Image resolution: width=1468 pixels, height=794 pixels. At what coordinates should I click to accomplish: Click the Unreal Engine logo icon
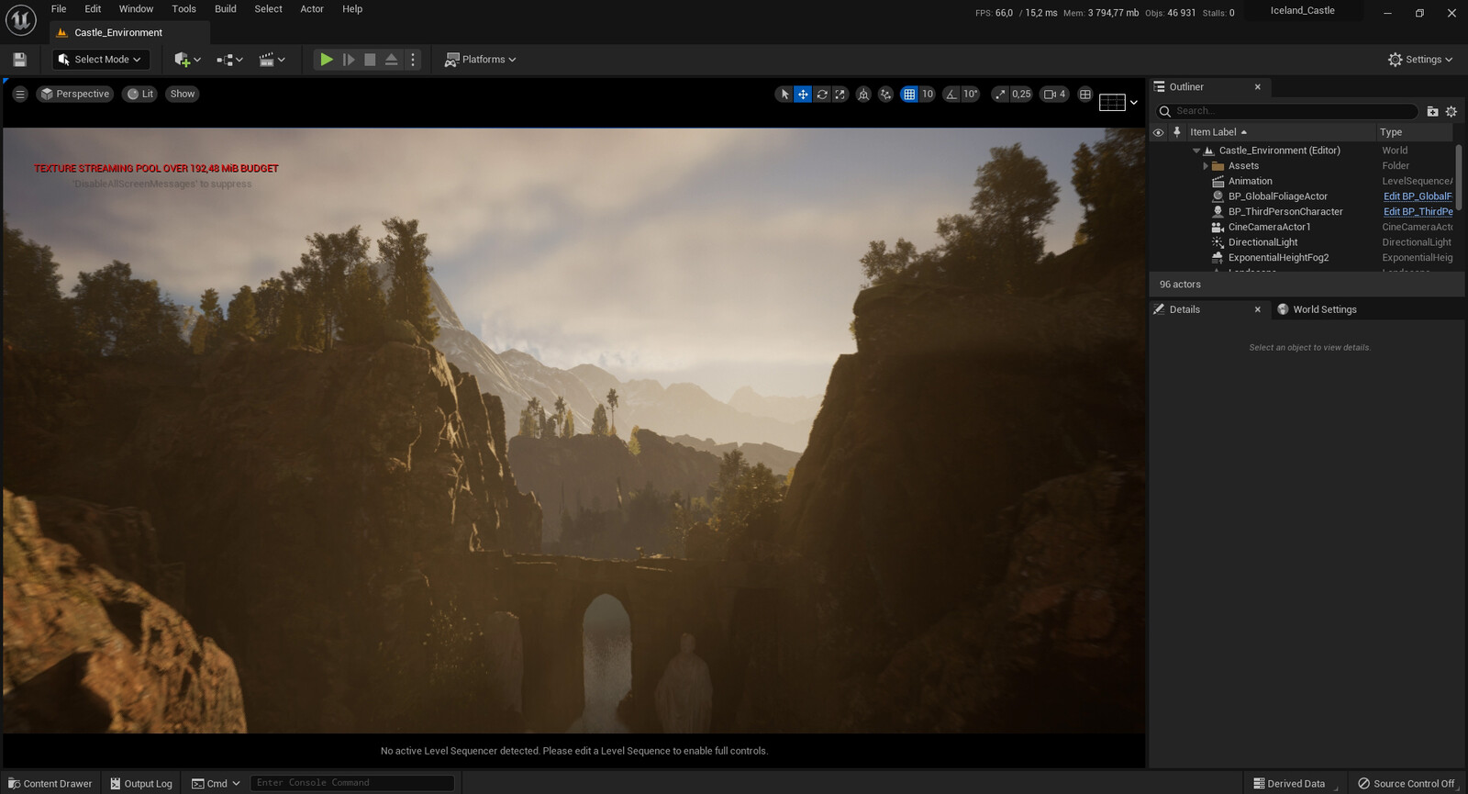[x=20, y=20]
